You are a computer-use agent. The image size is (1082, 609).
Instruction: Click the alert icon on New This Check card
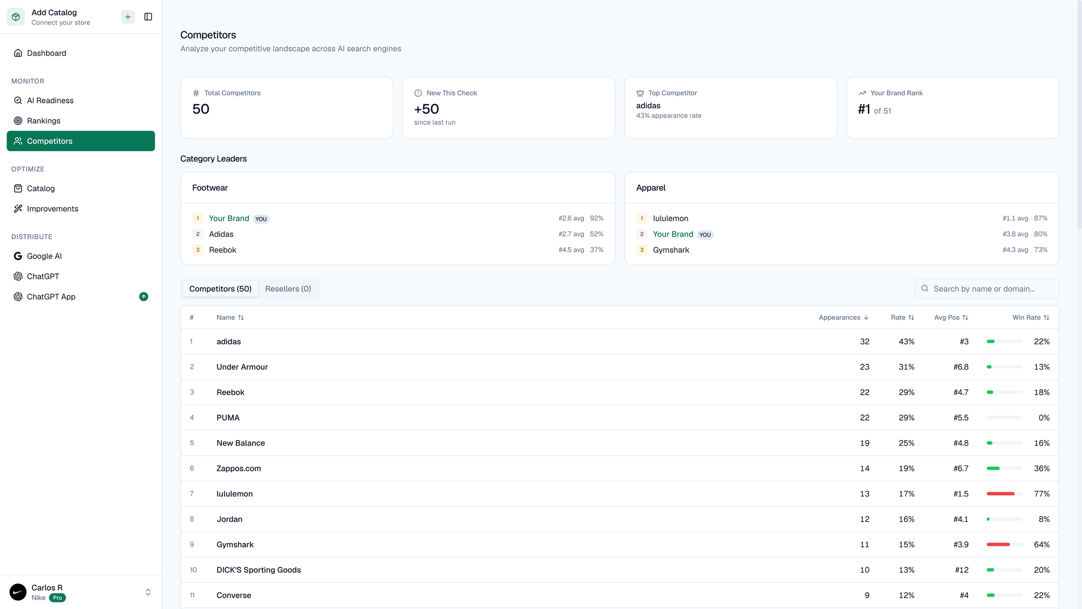(418, 93)
